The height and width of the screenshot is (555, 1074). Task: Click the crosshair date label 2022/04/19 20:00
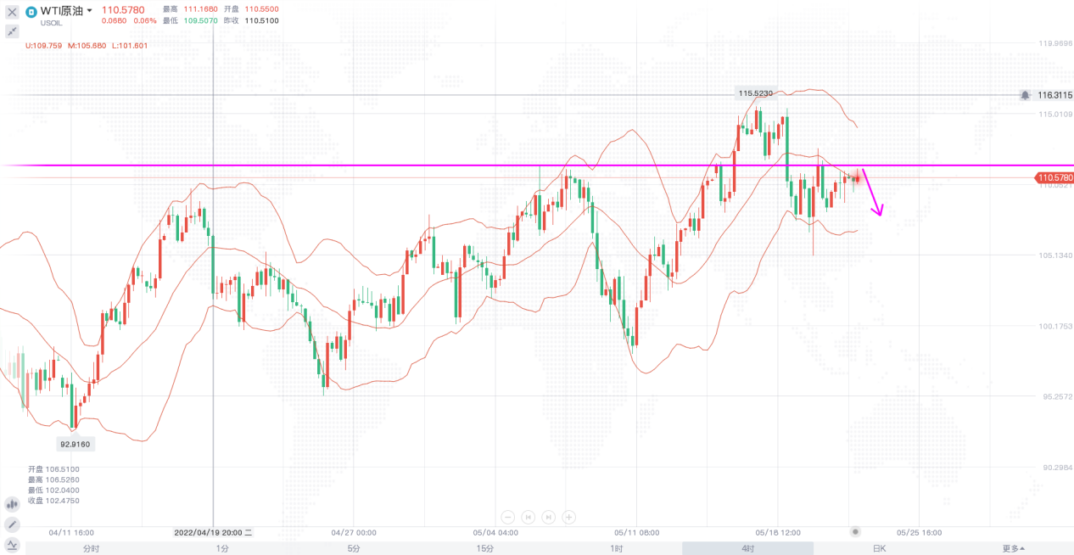coord(213,533)
